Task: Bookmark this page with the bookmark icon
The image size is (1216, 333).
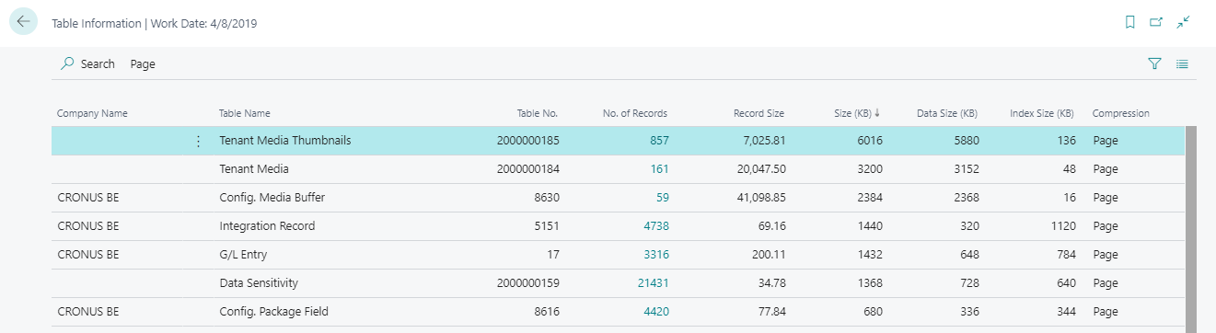Action: (x=1130, y=22)
